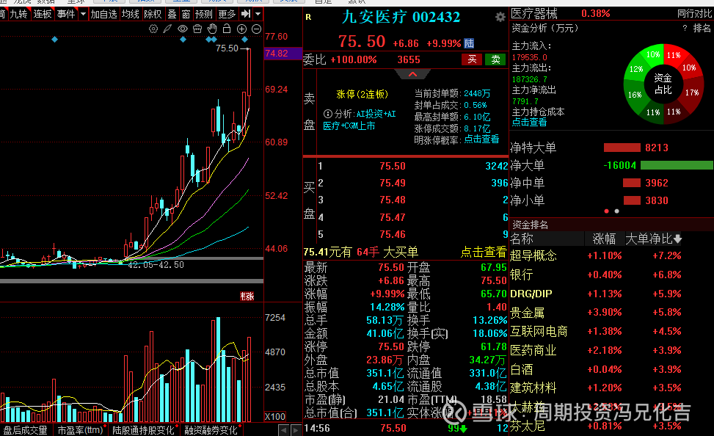Screen dimensions: 714x436
Task: Open 贵金属 sector row
Action: [x=596, y=313]
